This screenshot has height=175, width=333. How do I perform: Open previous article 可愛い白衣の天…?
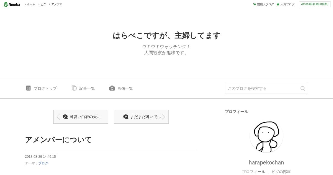(81, 117)
